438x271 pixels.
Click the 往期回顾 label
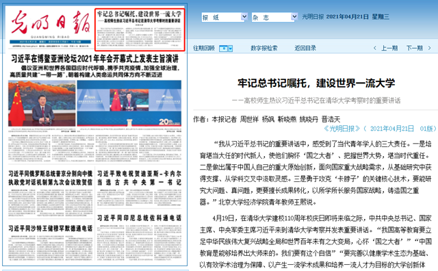pos(204,48)
